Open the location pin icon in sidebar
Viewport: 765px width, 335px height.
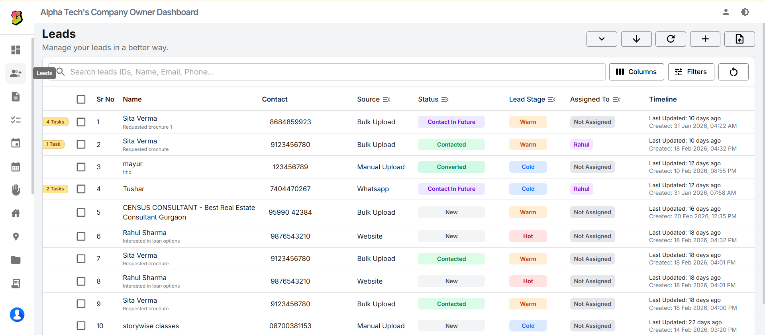point(16,237)
